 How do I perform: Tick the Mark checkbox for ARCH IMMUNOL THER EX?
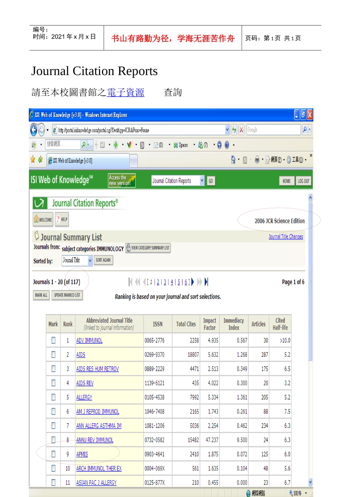pyautogui.click(x=53, y=468)
